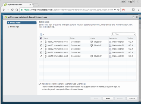Select step 1 Select hosts
141x104 pixels.
point(22,23)
